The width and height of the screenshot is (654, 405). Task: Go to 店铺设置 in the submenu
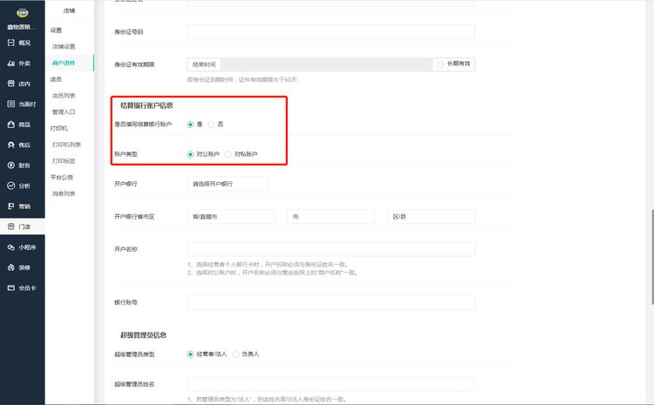[x=64, y=47]
